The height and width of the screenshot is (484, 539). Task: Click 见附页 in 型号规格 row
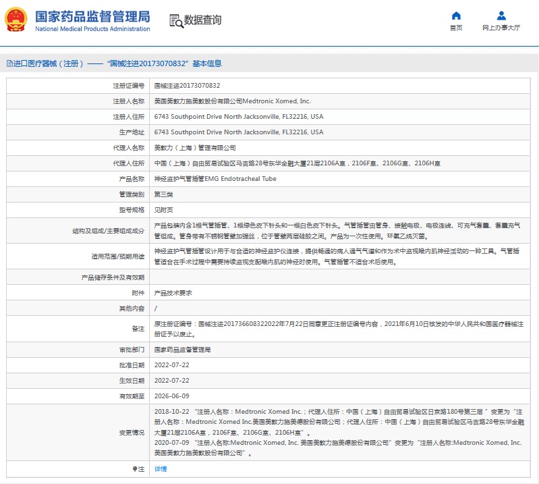tap(163, 210)
